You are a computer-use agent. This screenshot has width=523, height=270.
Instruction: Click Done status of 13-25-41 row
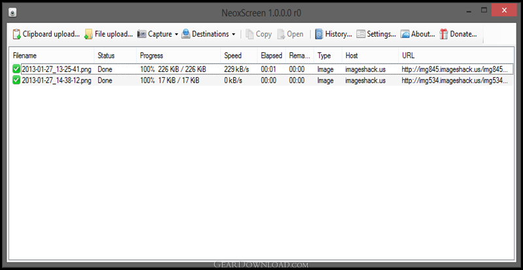[105, 69]
